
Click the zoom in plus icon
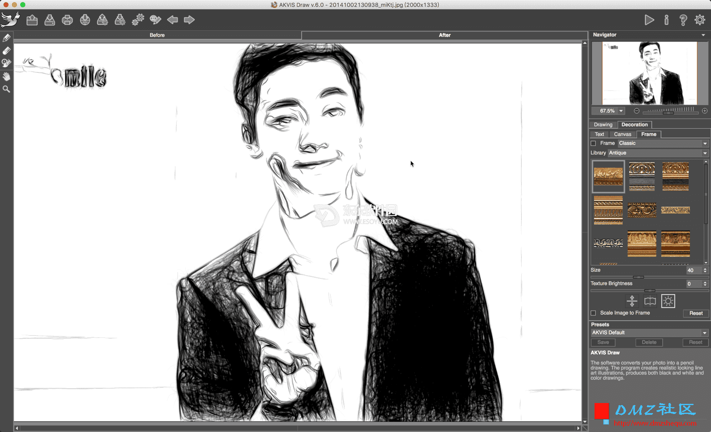point(705,111)
